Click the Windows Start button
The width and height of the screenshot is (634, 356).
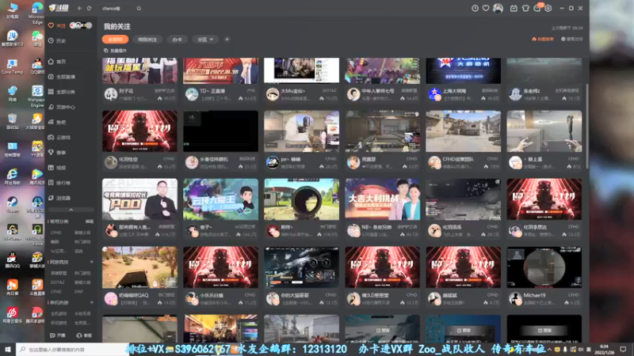(x=8, y=349)
